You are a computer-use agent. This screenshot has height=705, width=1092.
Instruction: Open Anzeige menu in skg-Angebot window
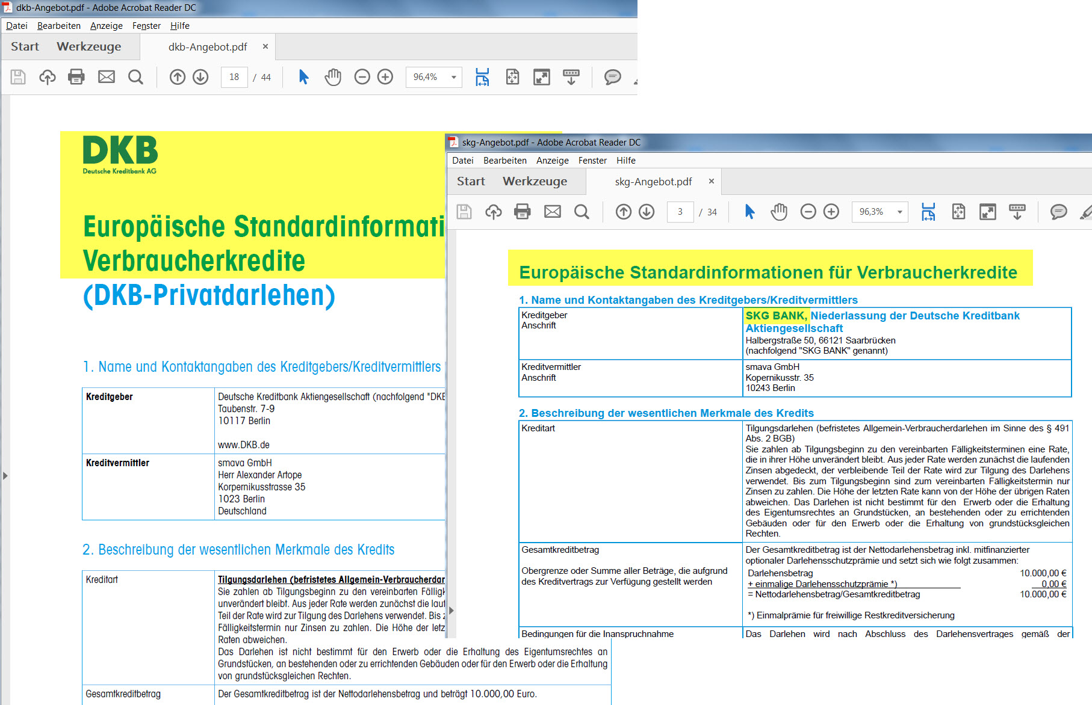coord(553,161)
